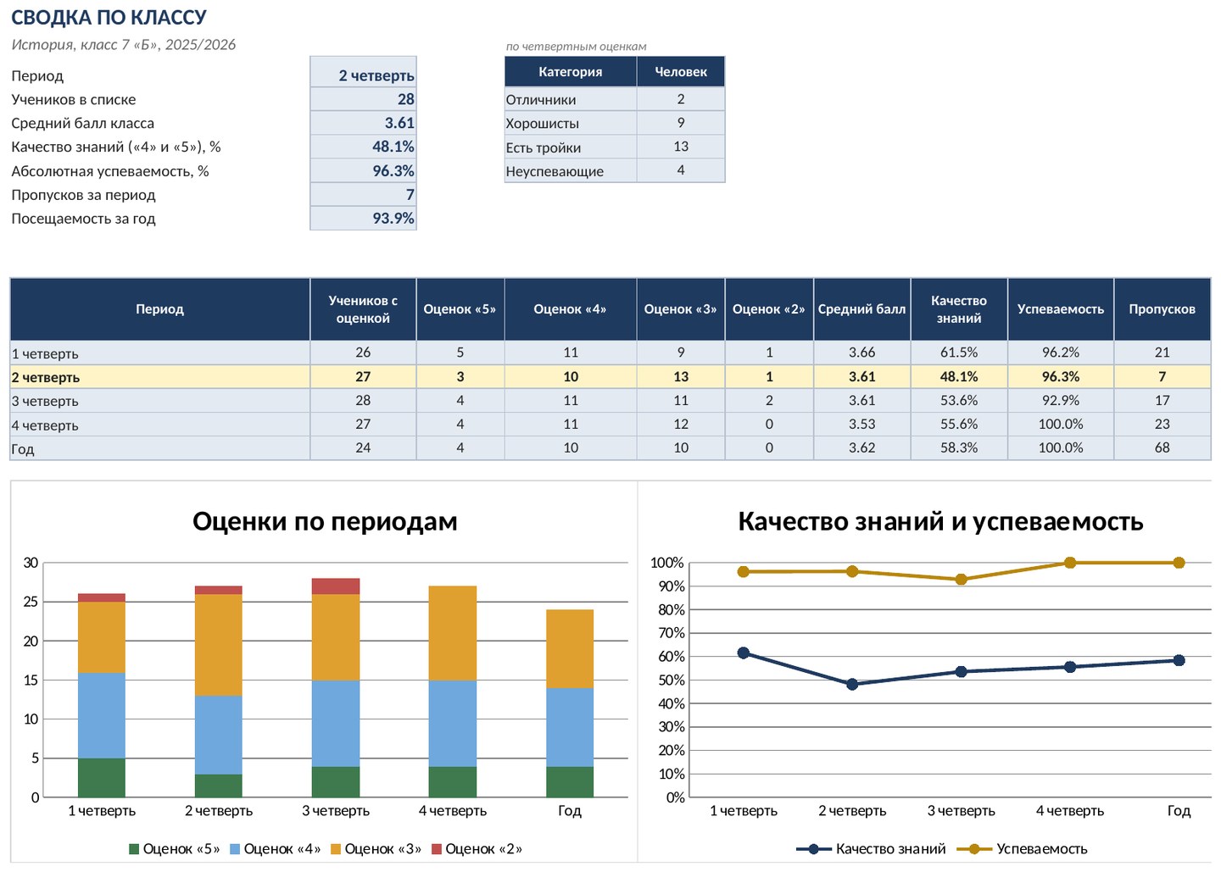
Task: Select the «3 четверть» table row label
Action: (45, 401)
